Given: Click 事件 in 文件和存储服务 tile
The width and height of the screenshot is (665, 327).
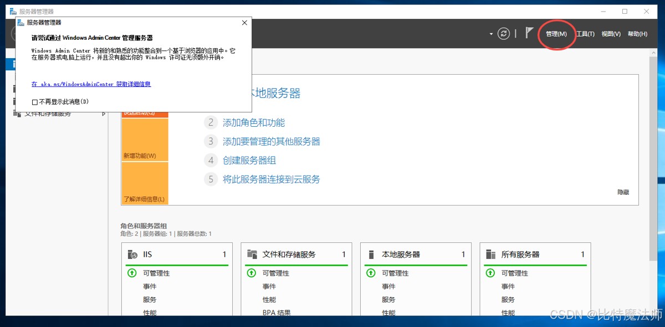Looking at the screenshot, I should (x=269, y=287).
